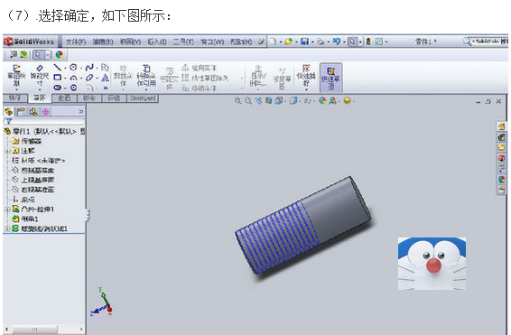511x335 pixels.
Task: Open the PropertyManager panel tab icon
Action: (x=21, y=112)
